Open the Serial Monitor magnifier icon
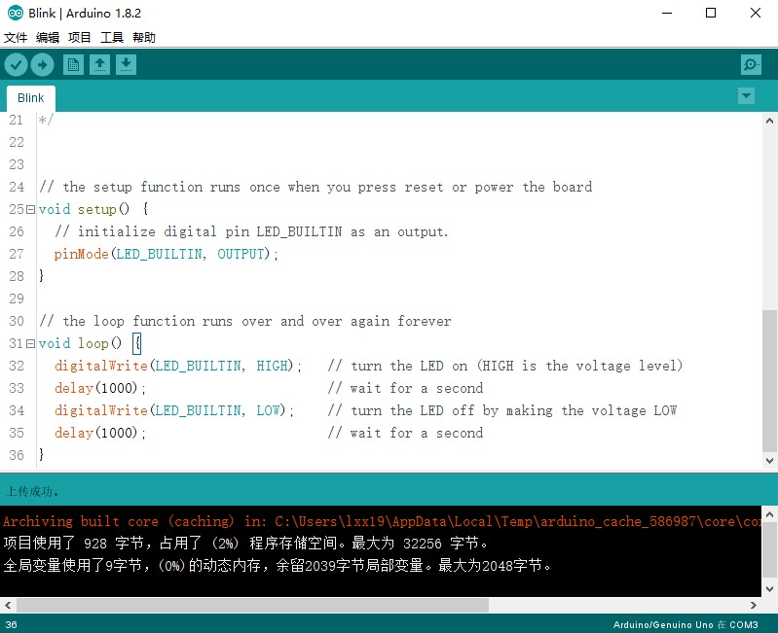Screen dimensions: 778x633 coord(751,65)
